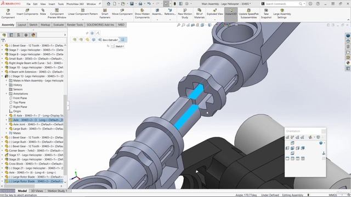The image size is (351, 197).
Task: Select Top view in the Orientation panel
Action: 292,143
